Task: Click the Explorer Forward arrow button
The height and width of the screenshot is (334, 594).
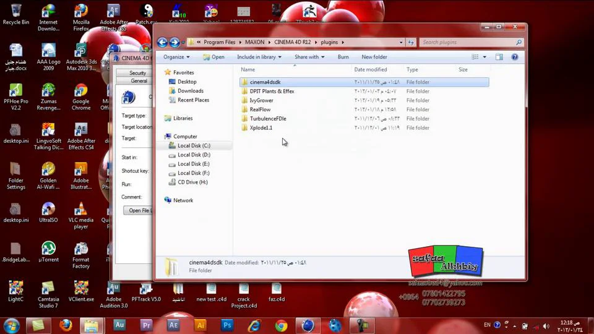Action: (x=174, y=42)
